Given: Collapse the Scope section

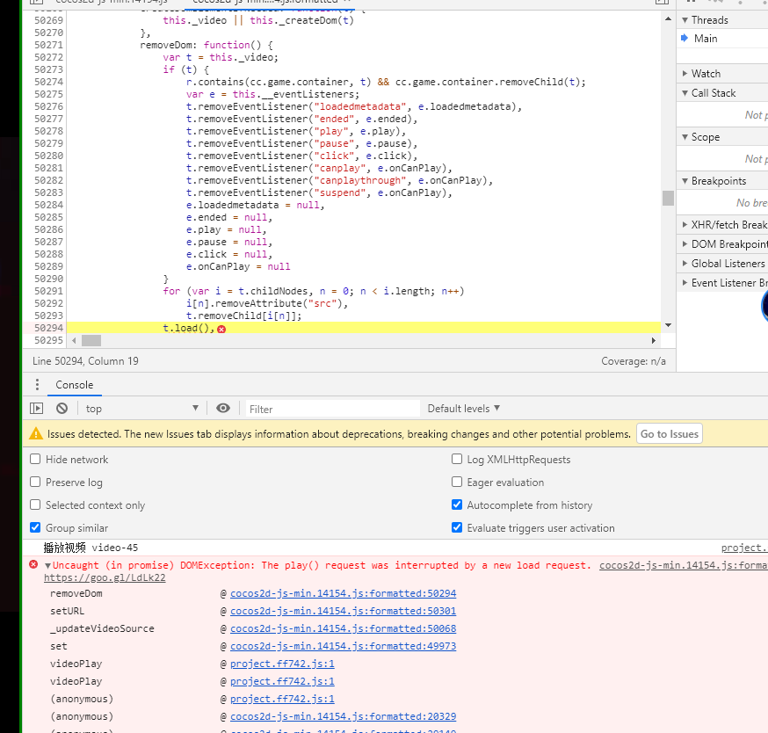Looking at the screenshot, I should 685,137.
